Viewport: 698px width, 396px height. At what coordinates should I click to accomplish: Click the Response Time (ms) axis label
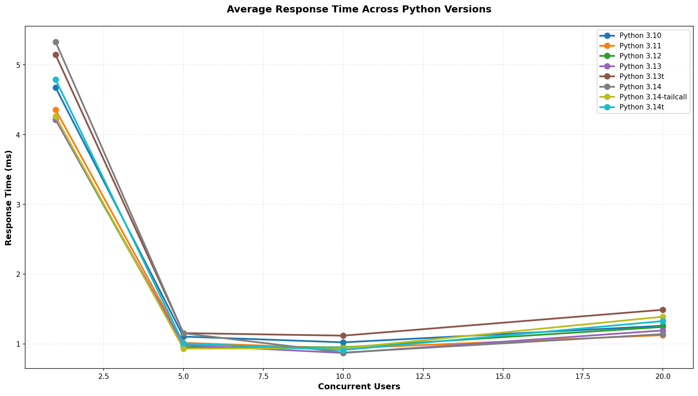[x=9, y=198]
